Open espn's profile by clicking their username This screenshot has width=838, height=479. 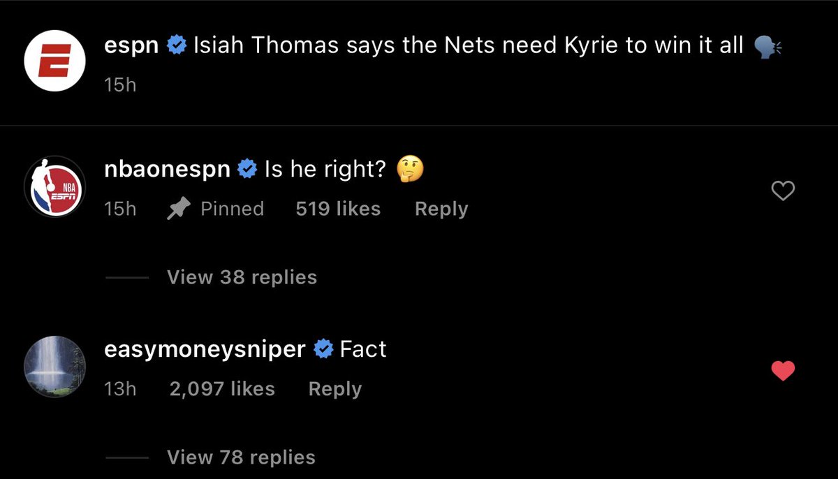click(131, 45)
